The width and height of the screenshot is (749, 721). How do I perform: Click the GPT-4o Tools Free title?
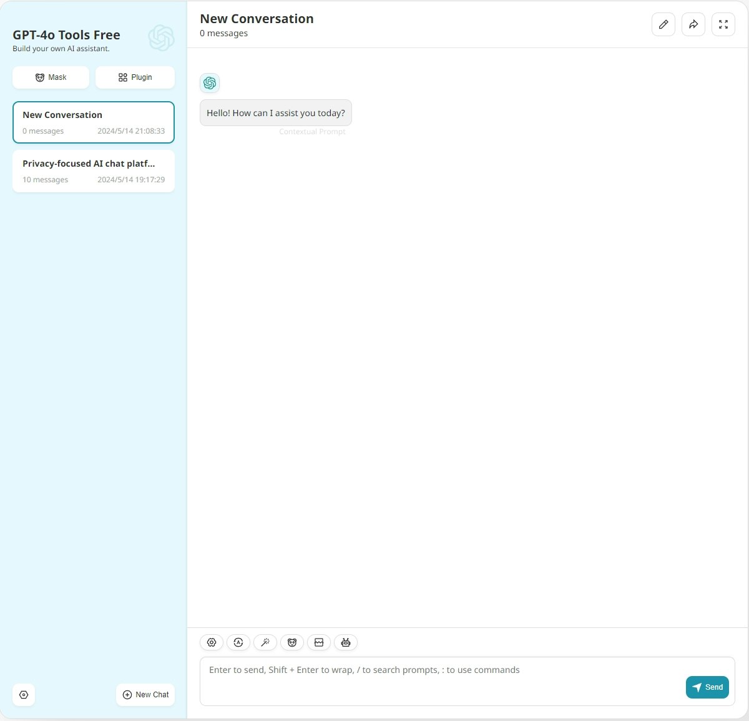tap(66, 35)
